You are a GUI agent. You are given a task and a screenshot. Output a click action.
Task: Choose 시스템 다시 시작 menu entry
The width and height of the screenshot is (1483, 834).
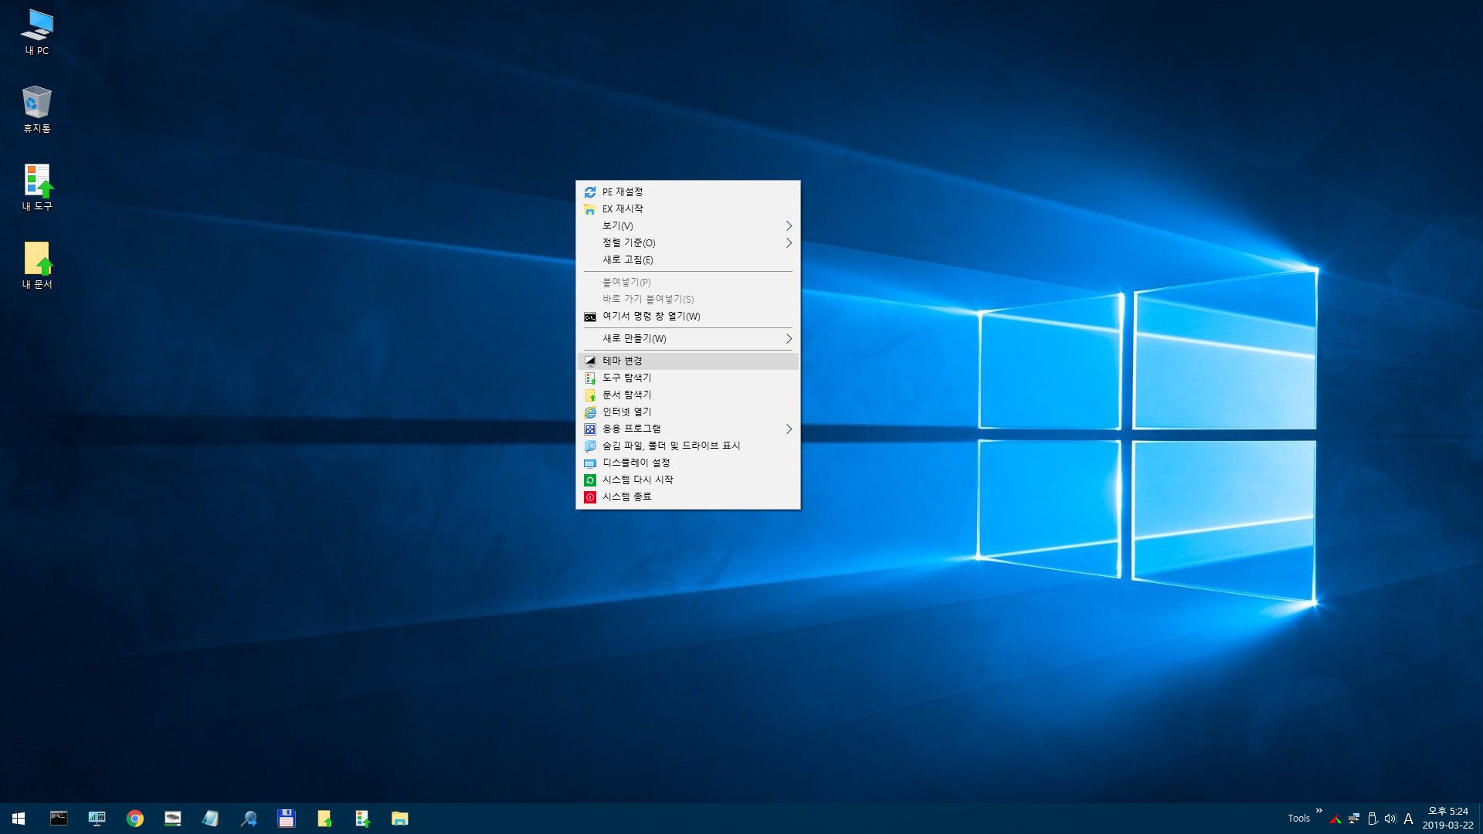tap(688, 480)
